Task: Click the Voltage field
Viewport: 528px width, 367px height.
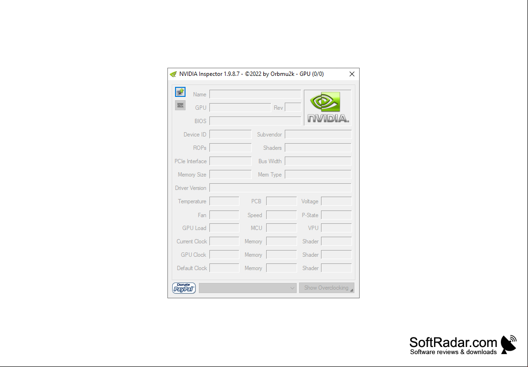Action: (336, 201)
